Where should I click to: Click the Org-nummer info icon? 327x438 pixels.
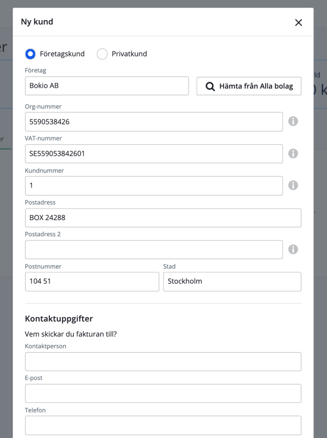pyautogui.click(x=293, y=122)
